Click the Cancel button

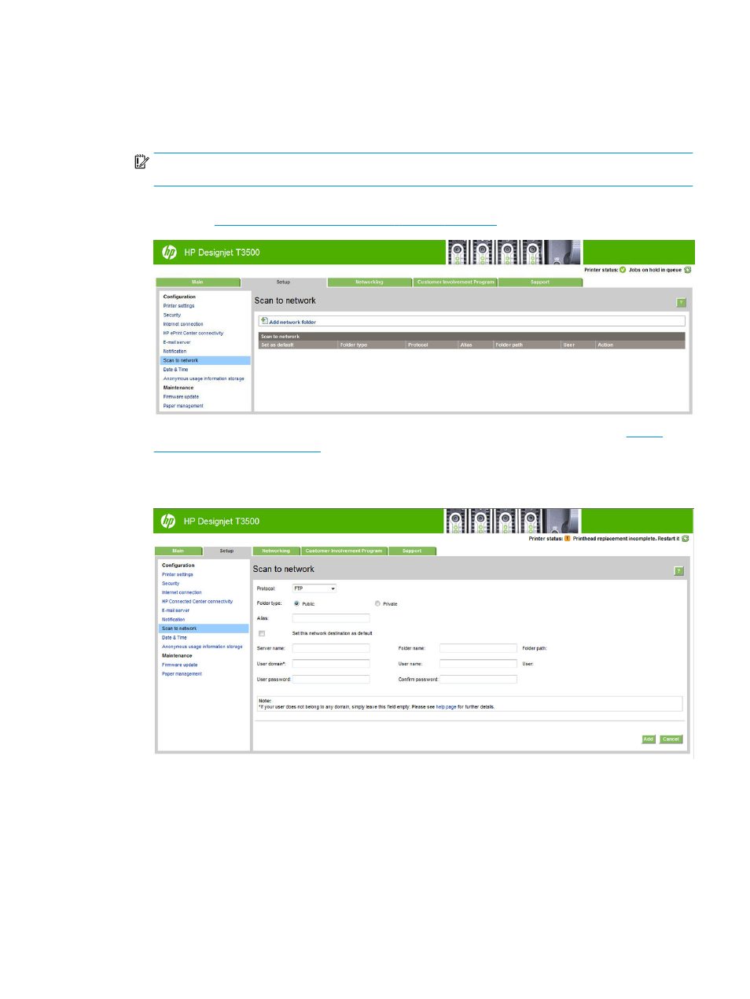[671, 739]
